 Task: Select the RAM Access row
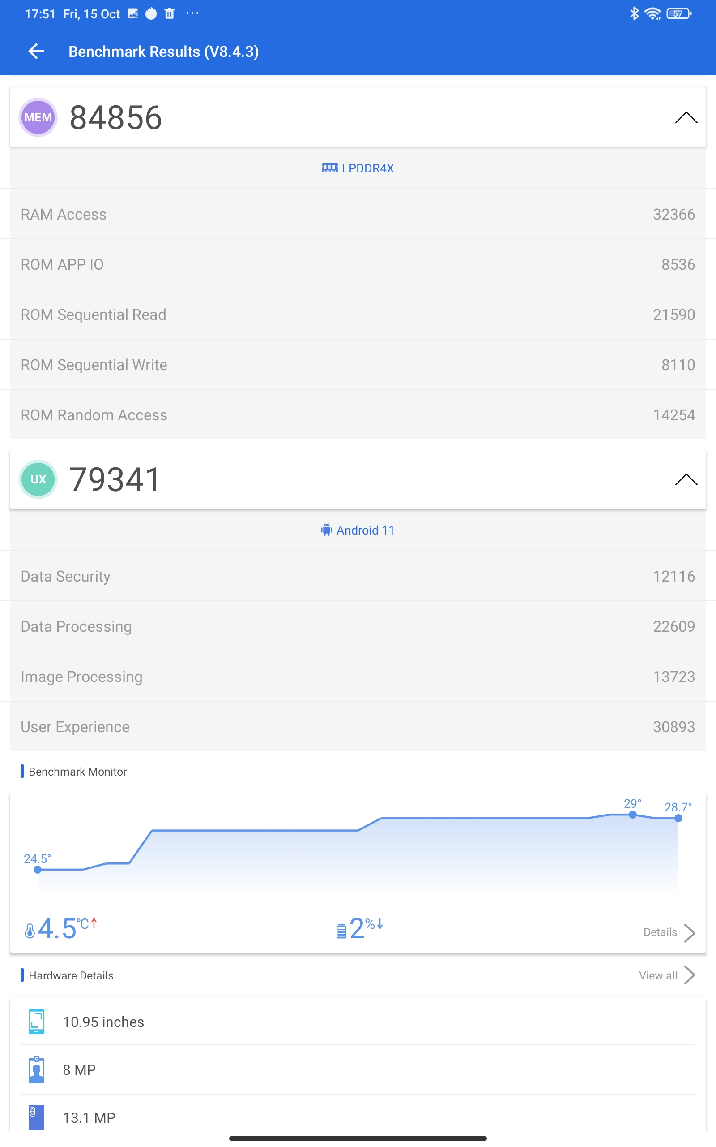tap(358, 214)
